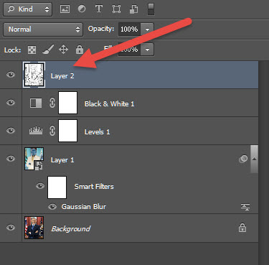This screenshot has height=265, width=269.
Task: Open the Normal blend mode dropdown
Action: coord(43,29)
